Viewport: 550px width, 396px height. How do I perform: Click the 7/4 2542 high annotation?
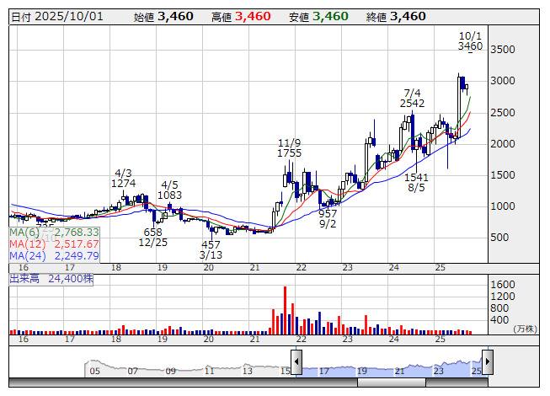[412, 98]
